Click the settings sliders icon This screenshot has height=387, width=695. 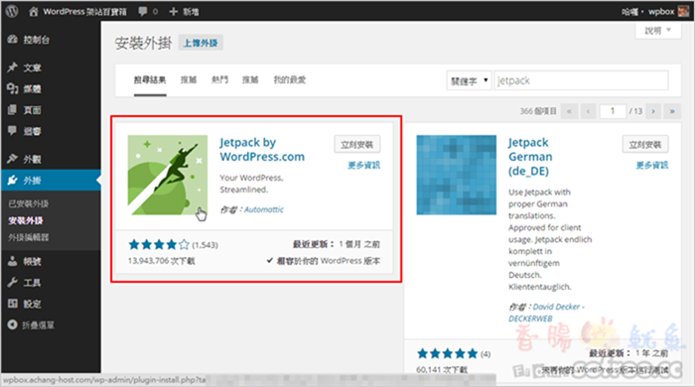12,304
